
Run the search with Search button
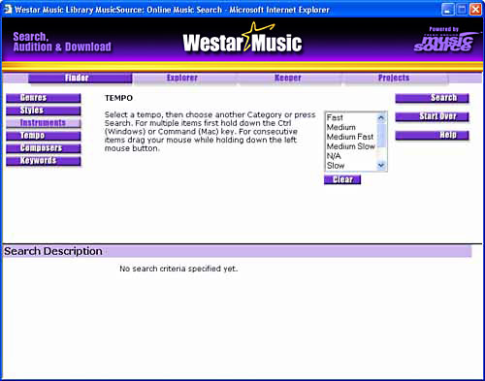[x=432, y=98]
